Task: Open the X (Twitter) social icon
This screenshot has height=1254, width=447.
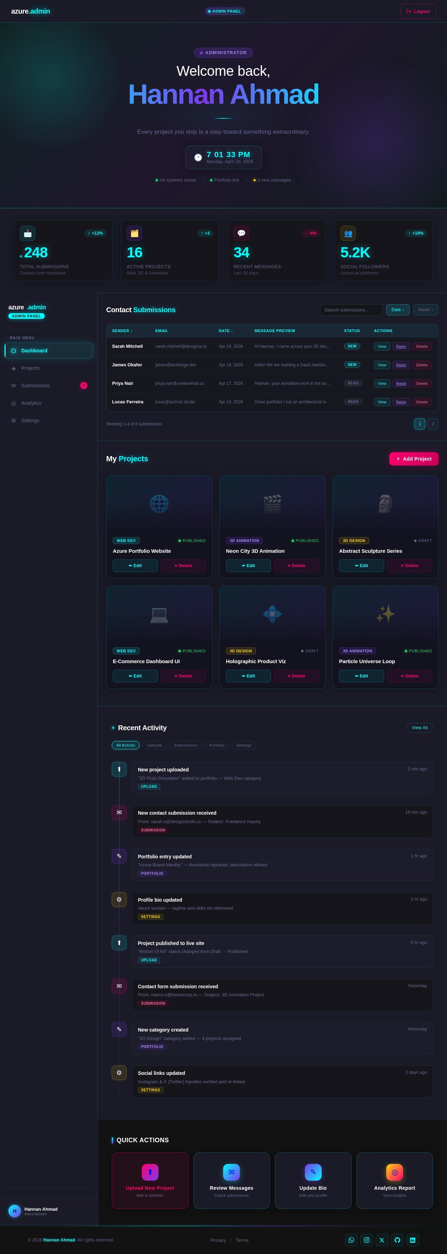Action: 382,1240
